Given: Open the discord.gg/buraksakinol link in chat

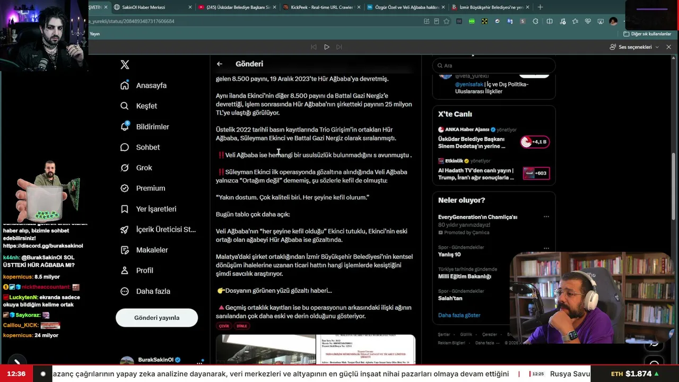Looking at the screenshot, I should click(43, 246).
